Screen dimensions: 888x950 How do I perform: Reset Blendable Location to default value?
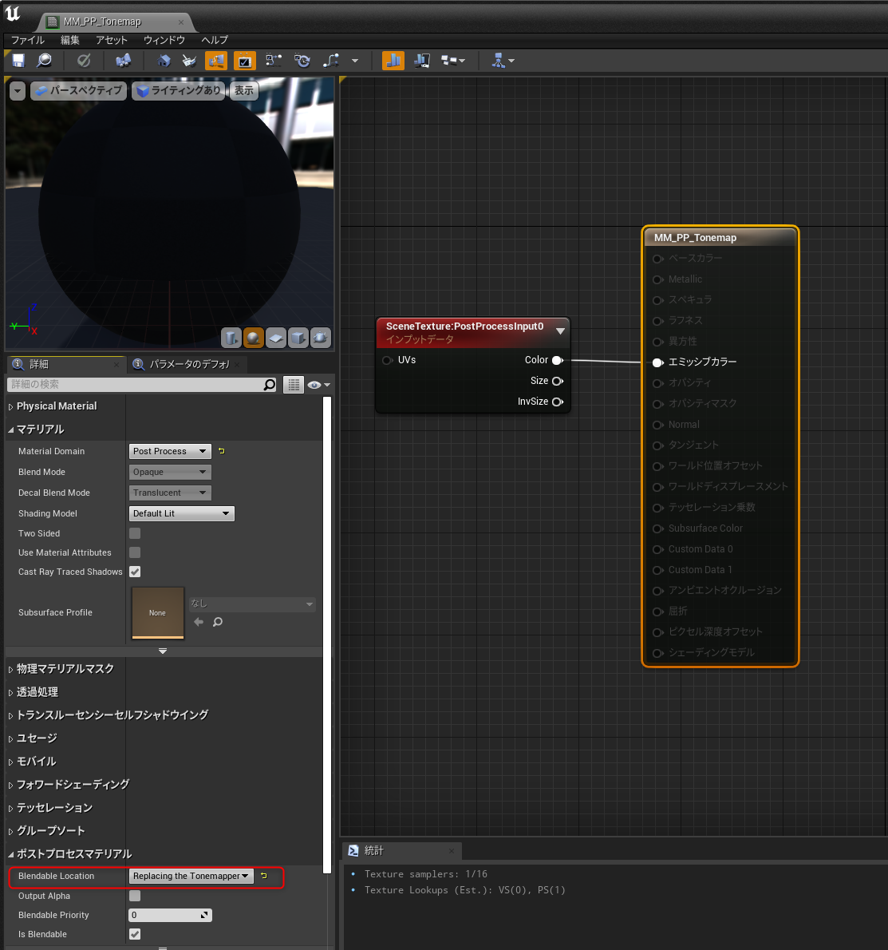(263, 876)
